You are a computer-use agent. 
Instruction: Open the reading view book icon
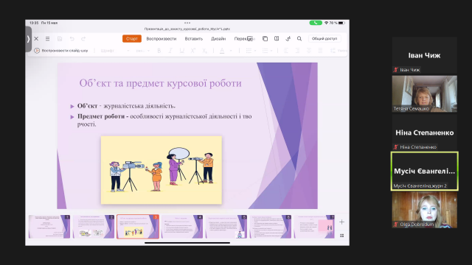pos(277,39)
